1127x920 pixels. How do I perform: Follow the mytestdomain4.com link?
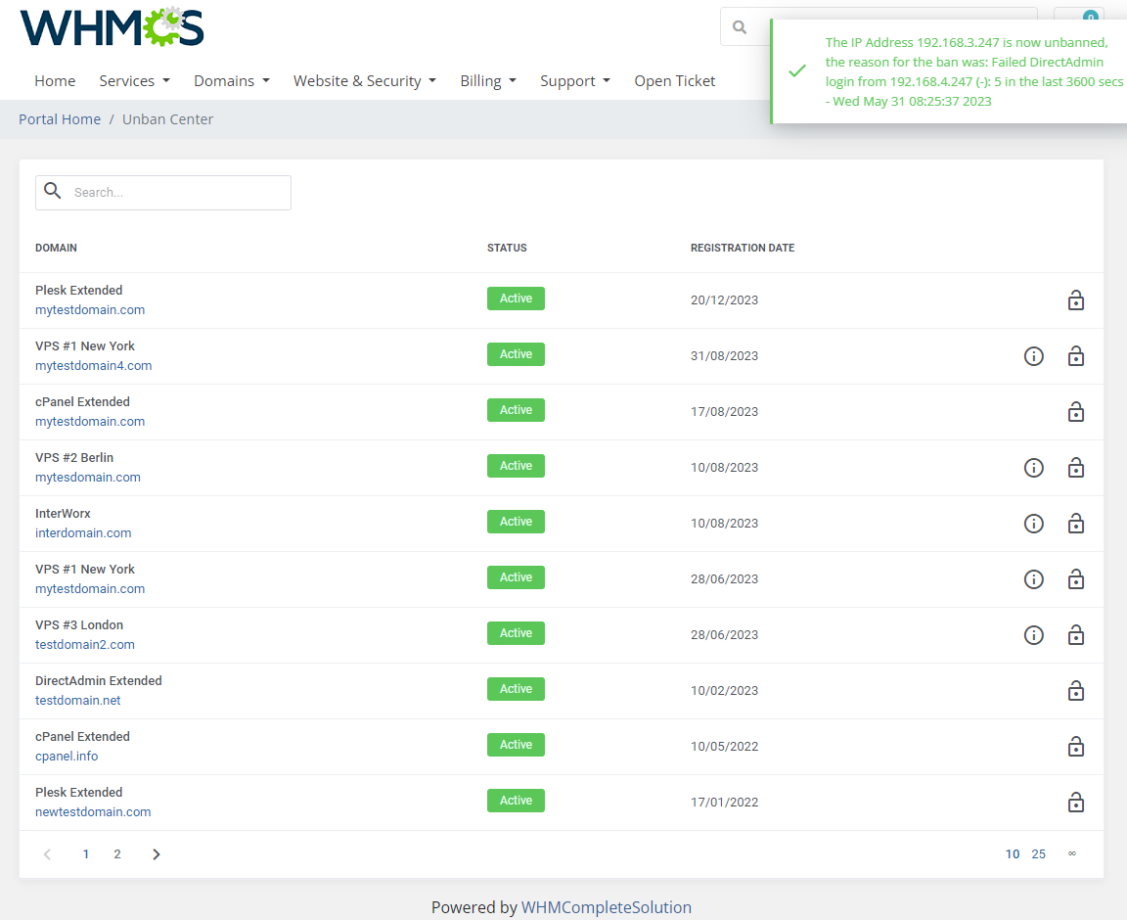(x=93, y=365)
